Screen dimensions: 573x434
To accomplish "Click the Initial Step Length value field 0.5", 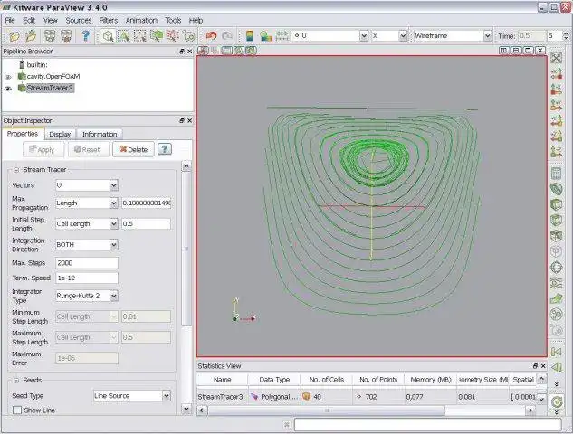I will [146, 223].
